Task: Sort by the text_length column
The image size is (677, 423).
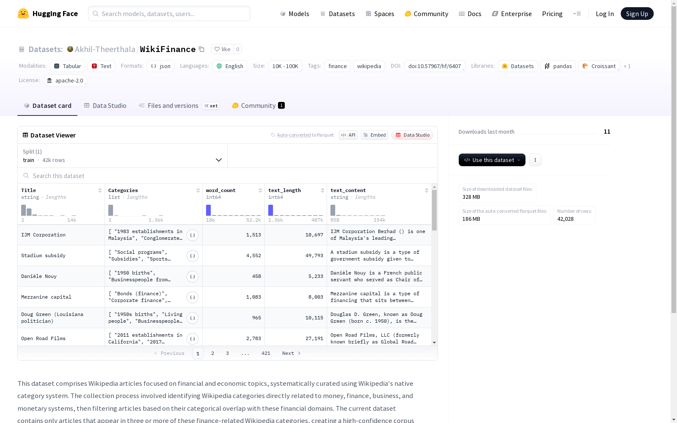Action: coord(322,190)
